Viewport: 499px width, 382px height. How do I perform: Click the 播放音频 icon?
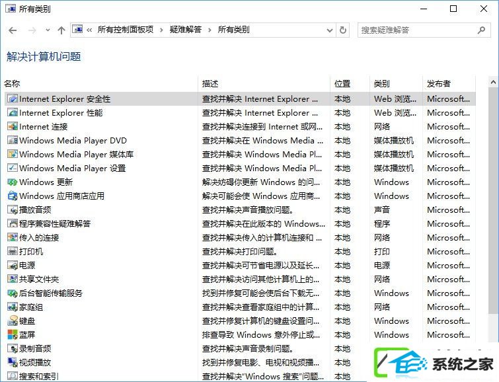[x=13, y=210]
